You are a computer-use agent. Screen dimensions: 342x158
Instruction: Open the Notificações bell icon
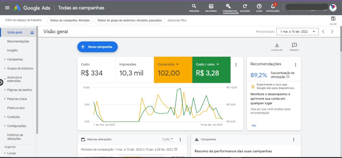(x=273, y=6)
